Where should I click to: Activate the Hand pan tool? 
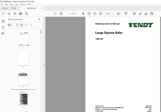tap(89, 14)
